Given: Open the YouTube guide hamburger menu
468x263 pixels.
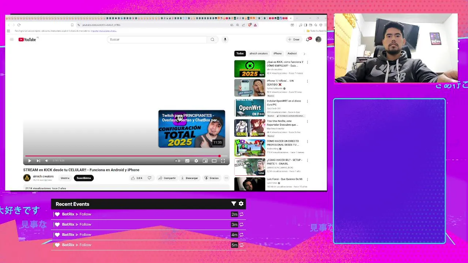Looking at the screenshot, I should 12,39.
